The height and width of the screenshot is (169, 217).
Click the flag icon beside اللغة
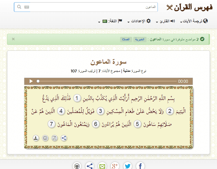120,21
